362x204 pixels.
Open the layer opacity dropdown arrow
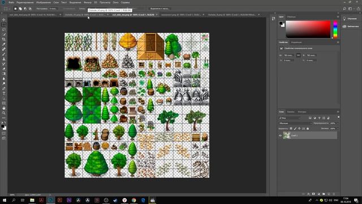(x=338, y=124)
